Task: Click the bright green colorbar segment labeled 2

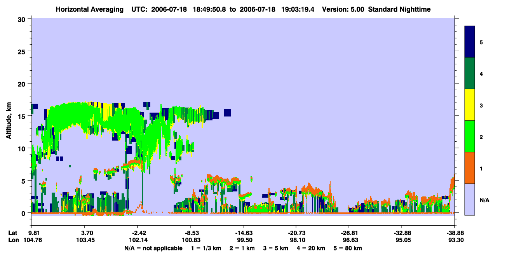Action: point(470,136)
